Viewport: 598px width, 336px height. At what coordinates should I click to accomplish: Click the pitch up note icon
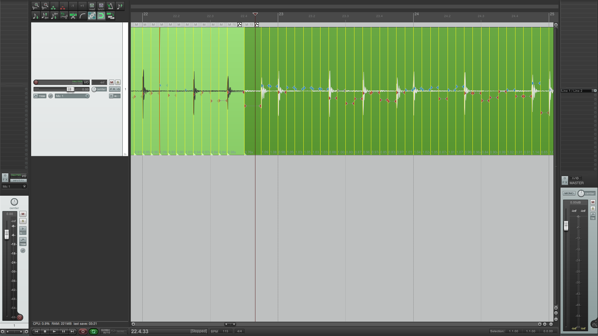120,6
